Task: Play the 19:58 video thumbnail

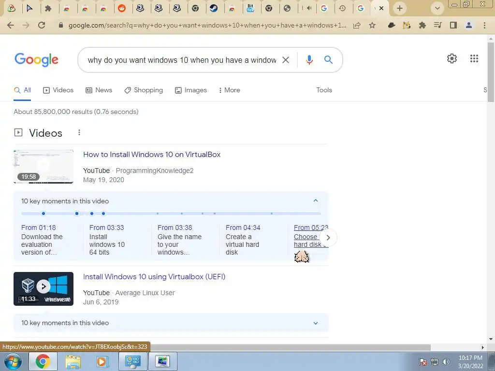Action: coord(44,167)
